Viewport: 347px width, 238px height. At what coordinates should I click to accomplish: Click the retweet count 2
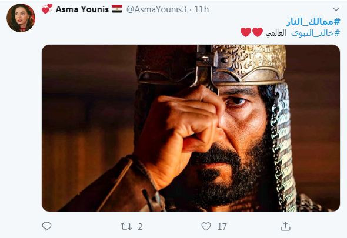click(x=140, y=226)
